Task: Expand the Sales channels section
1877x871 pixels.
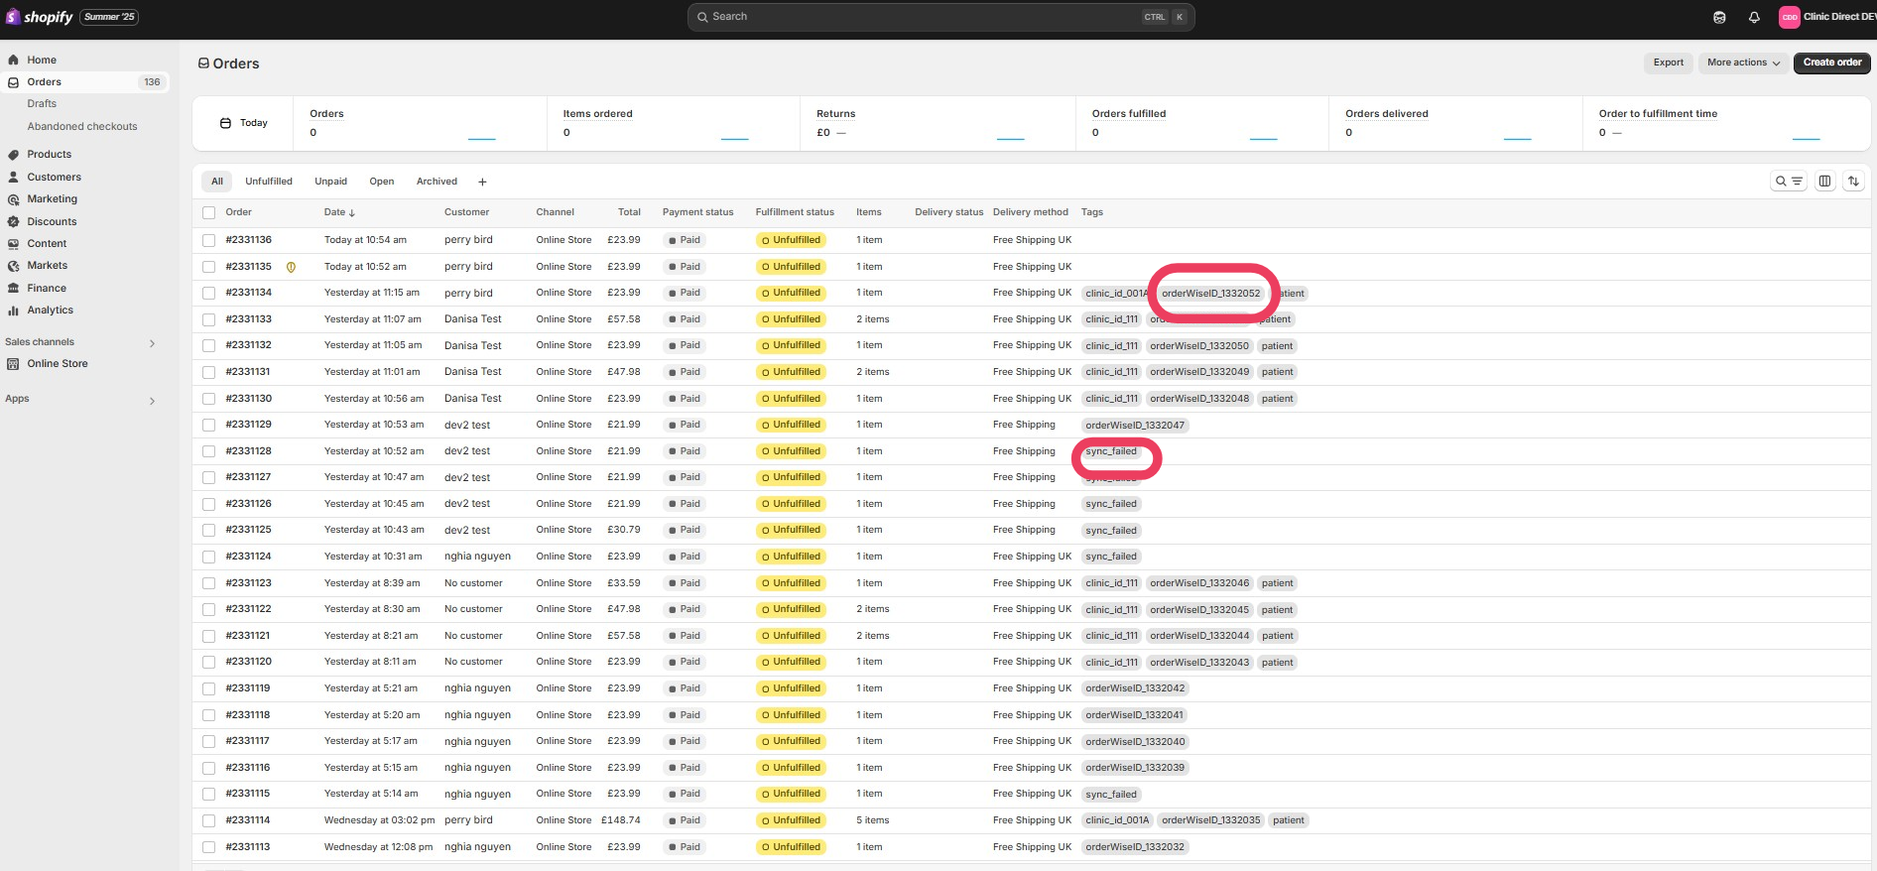Action: point(152,343)
